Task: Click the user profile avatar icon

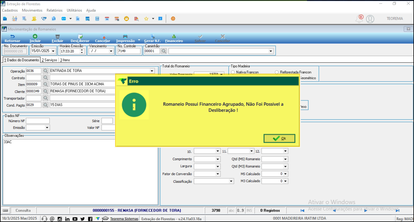Action: [x=370, y=19]
